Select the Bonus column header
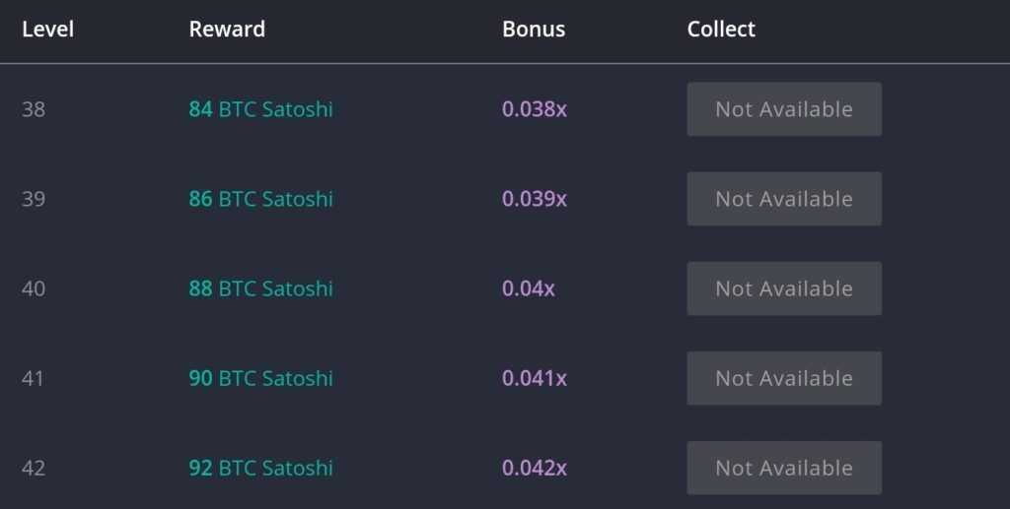Screen dimensions: 1010x509 [x=534, y=30]
